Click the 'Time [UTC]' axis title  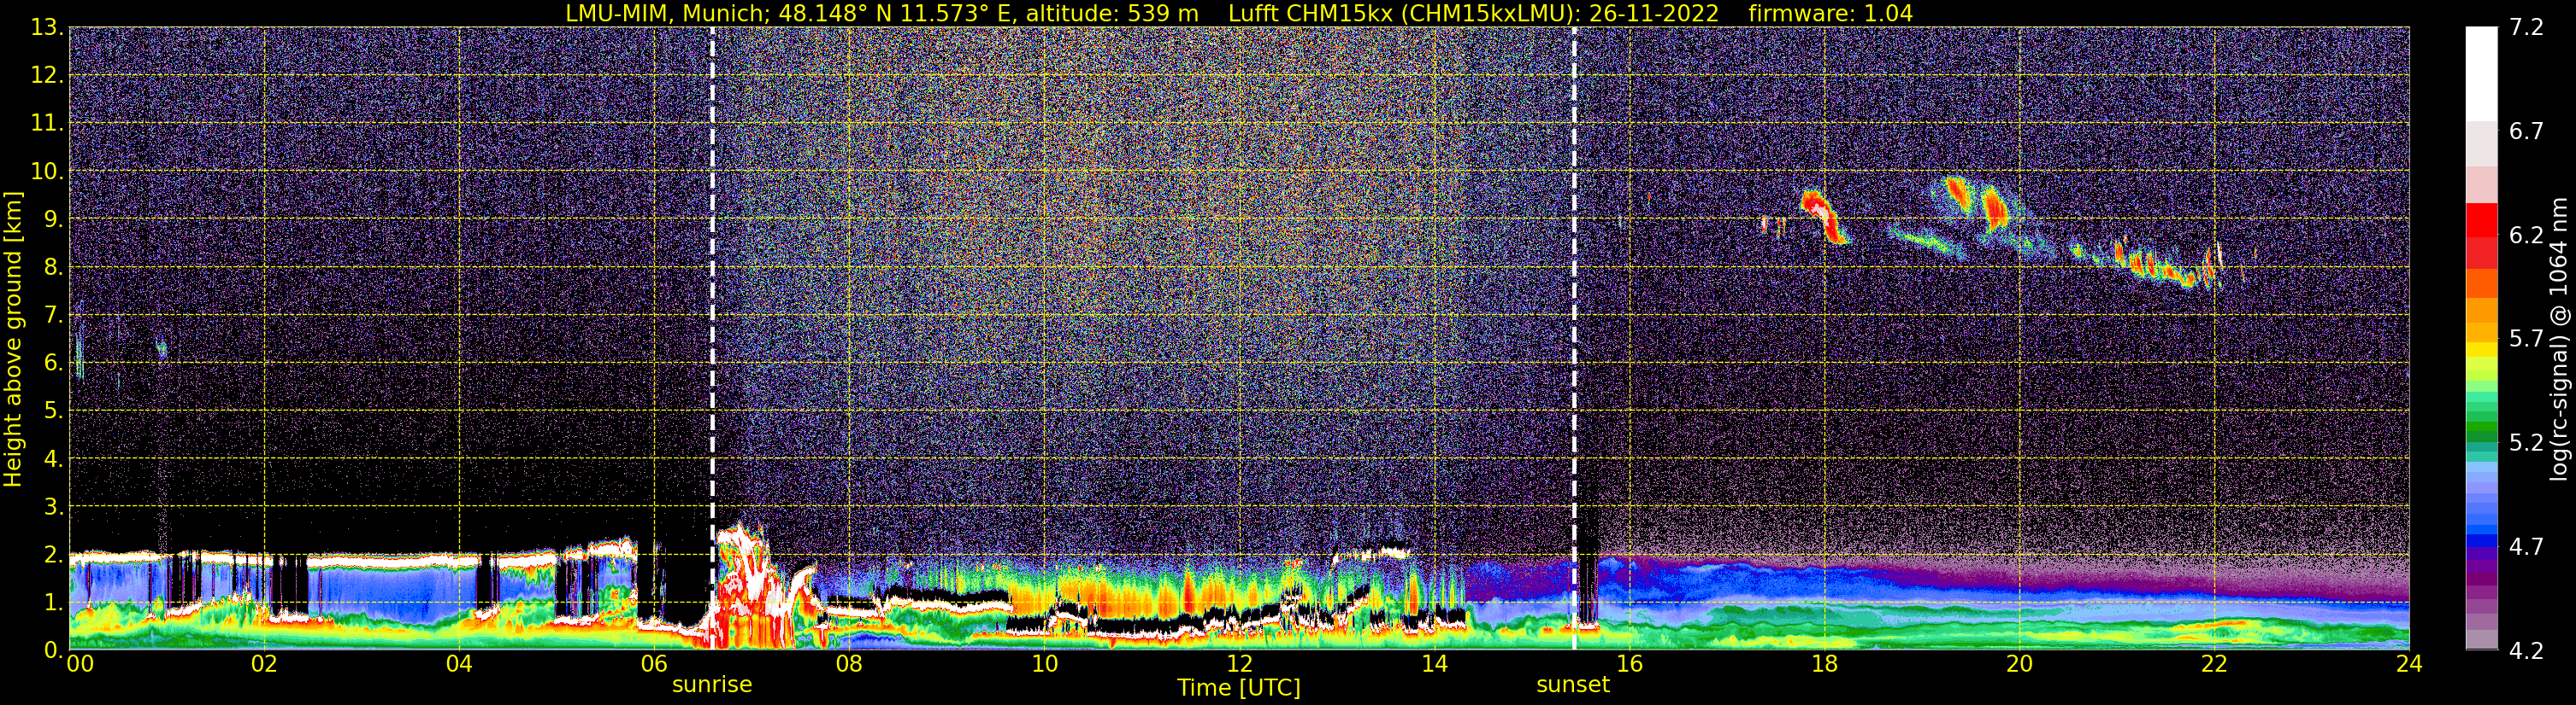pos(1238,688)
